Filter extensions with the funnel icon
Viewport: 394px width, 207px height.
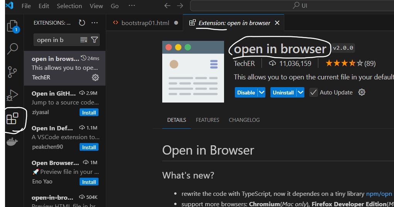click(x=95, y=40)
